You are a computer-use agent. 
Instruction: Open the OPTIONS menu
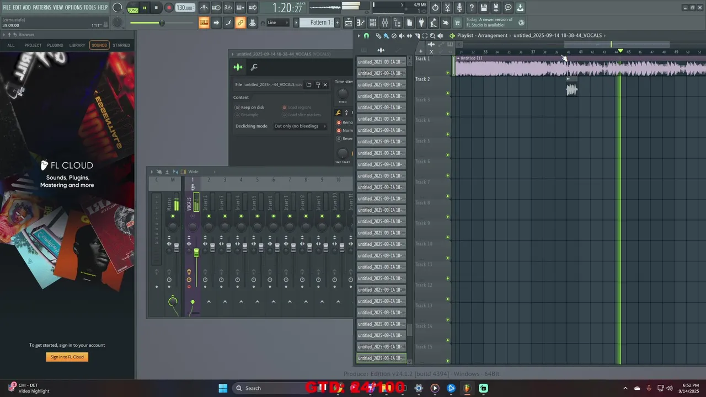(73, 7)
